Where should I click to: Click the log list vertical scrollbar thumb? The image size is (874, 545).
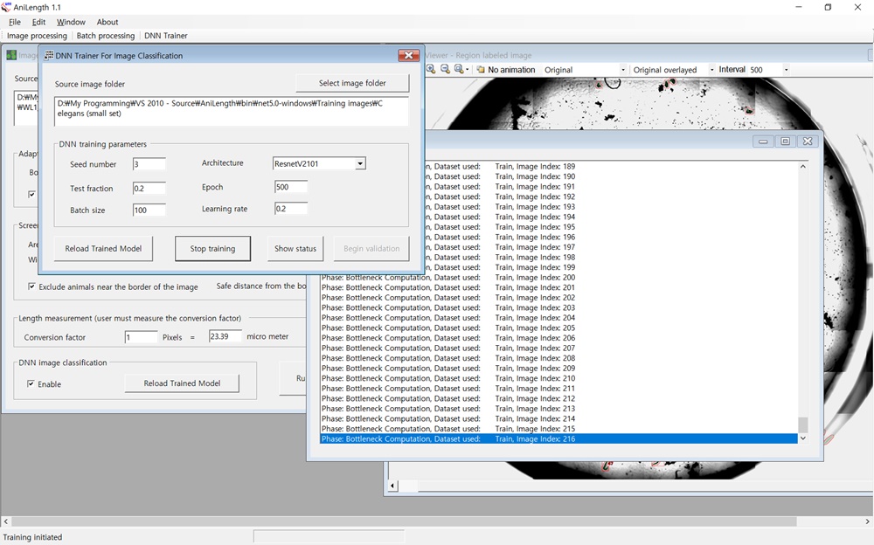[802, 424]
